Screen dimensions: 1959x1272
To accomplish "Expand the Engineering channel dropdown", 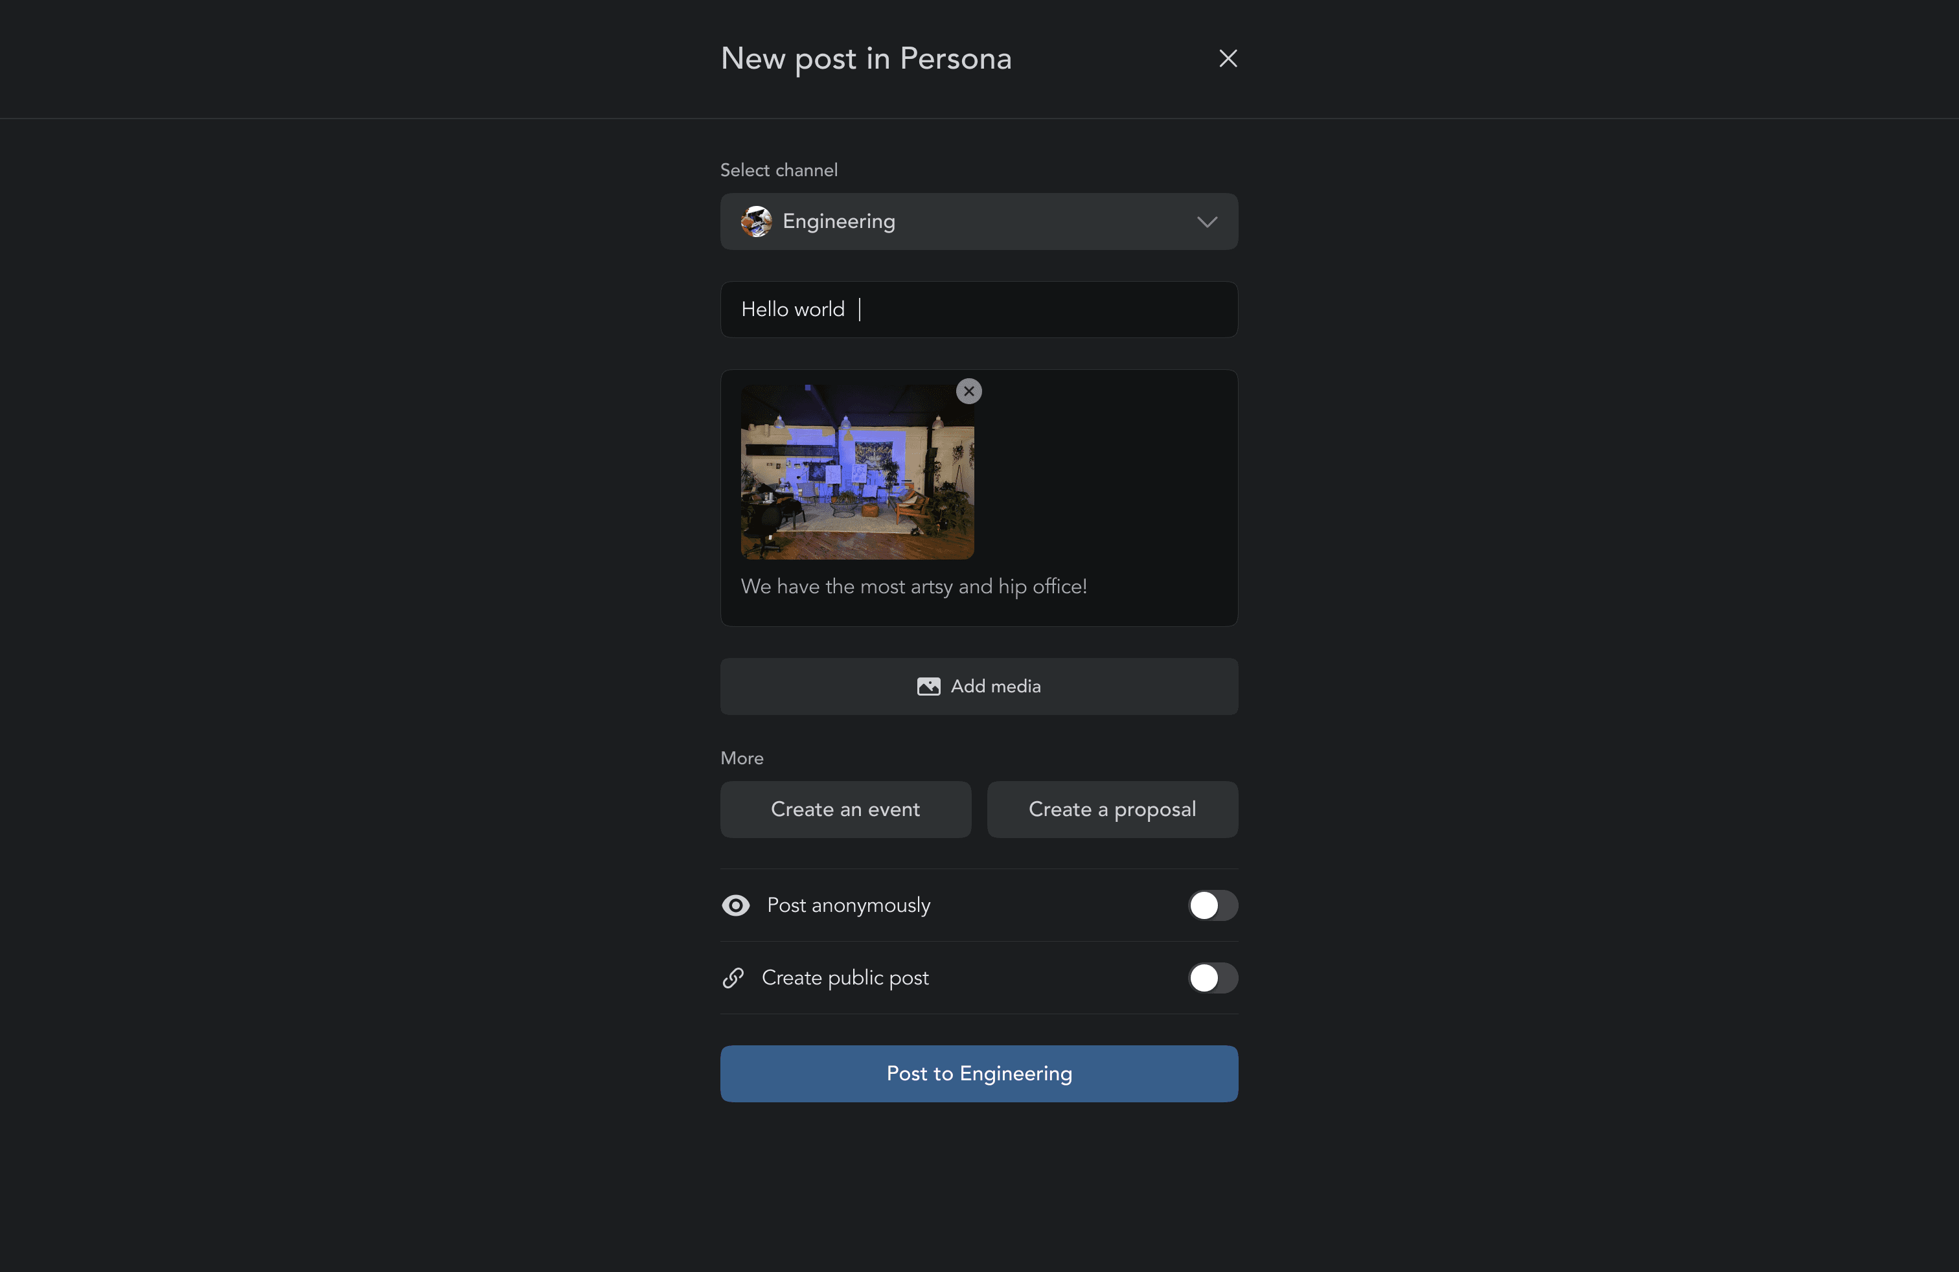I will 1205,220.
